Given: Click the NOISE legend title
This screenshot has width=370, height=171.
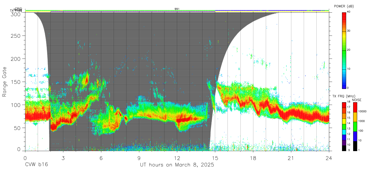Looking at the screenshot, I should (x=357, y=100).
